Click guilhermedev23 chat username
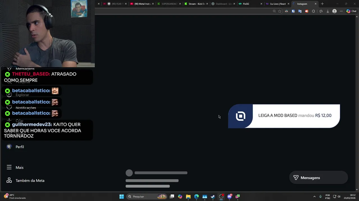Screen dimensions: 359x201 pos(32,125)
